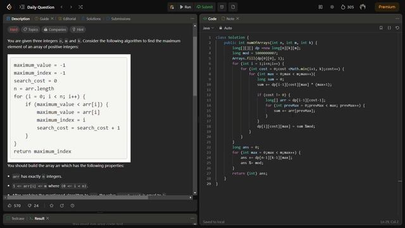Close the Note tab
Image resolution: width=405 pixels, height=228 pixels.
238,18
